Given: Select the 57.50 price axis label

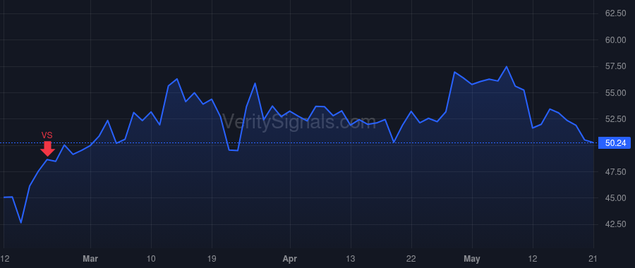Looking at the screenshot, I should click(x=615, y=66).
